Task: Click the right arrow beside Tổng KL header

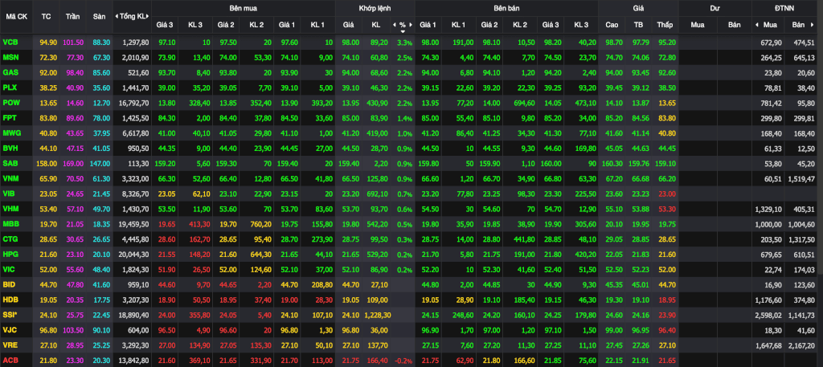Action: [149, 16]
